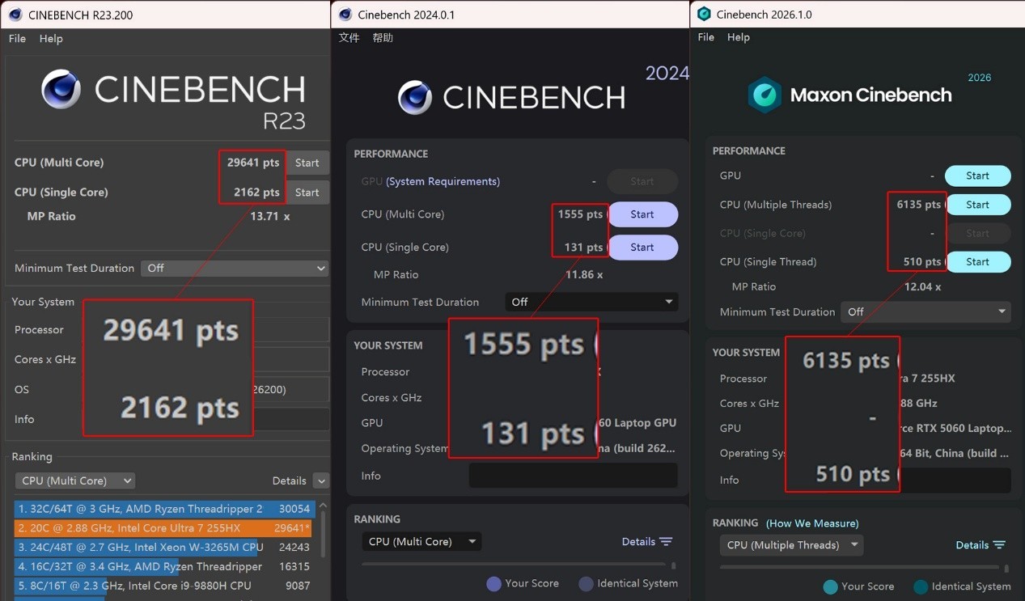
Task: Click the Details link in Cinebench 2024 ranking
Action: coord(638,542)
